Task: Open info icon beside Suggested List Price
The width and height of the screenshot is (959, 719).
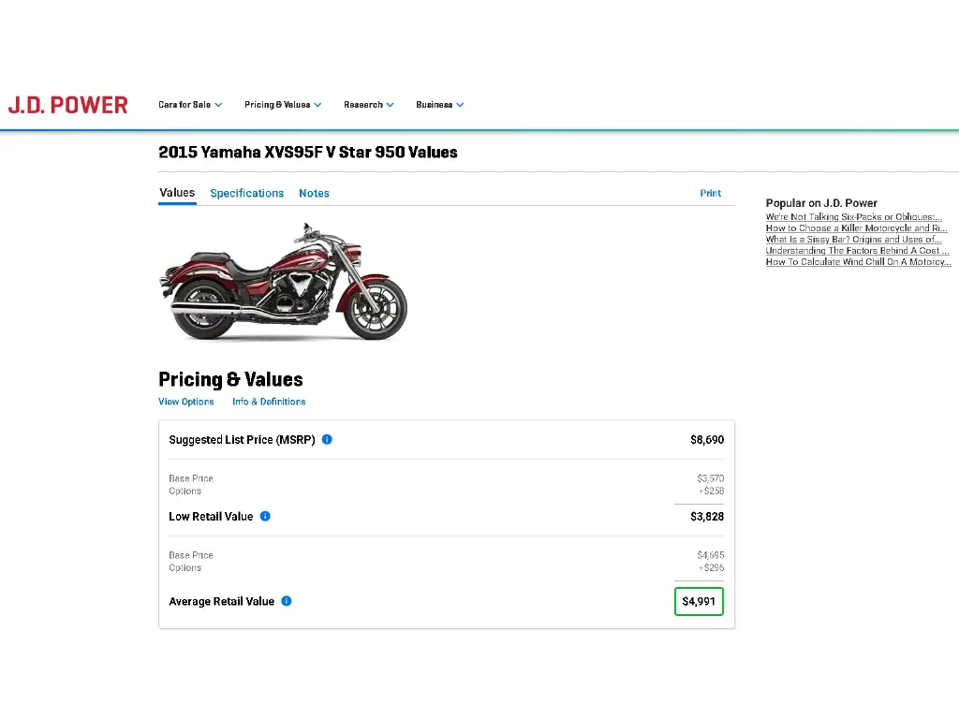Action: click(x=327, y=440)
